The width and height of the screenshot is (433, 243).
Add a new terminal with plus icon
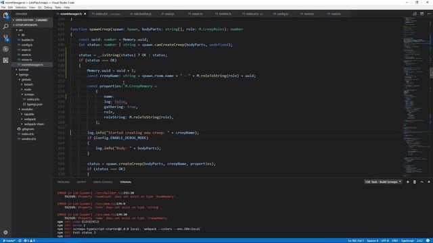(407, 182)
